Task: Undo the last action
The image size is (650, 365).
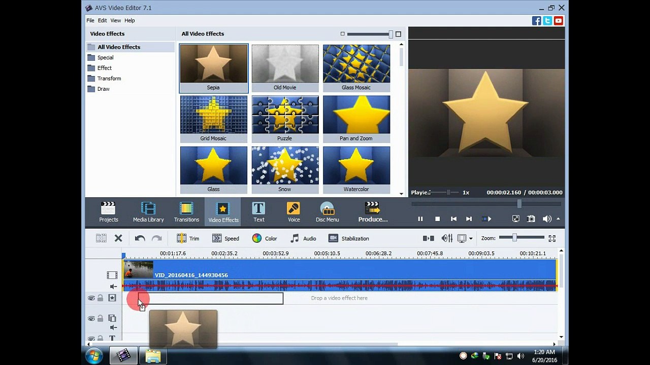Action: coord(140,238)
